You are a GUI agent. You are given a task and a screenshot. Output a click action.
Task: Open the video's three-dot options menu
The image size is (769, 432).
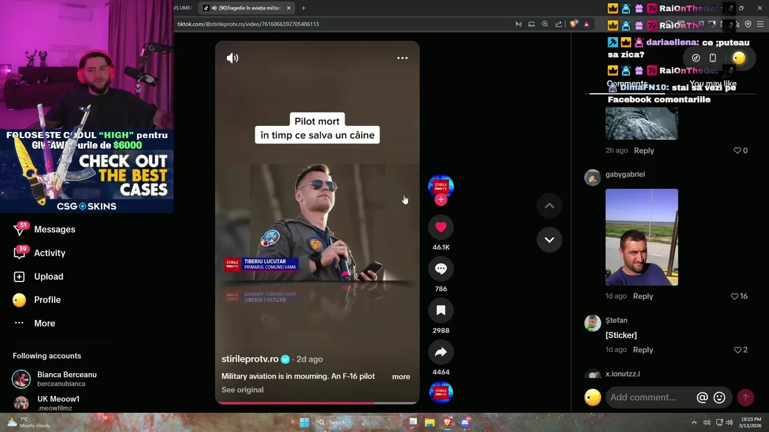point(403,58)
